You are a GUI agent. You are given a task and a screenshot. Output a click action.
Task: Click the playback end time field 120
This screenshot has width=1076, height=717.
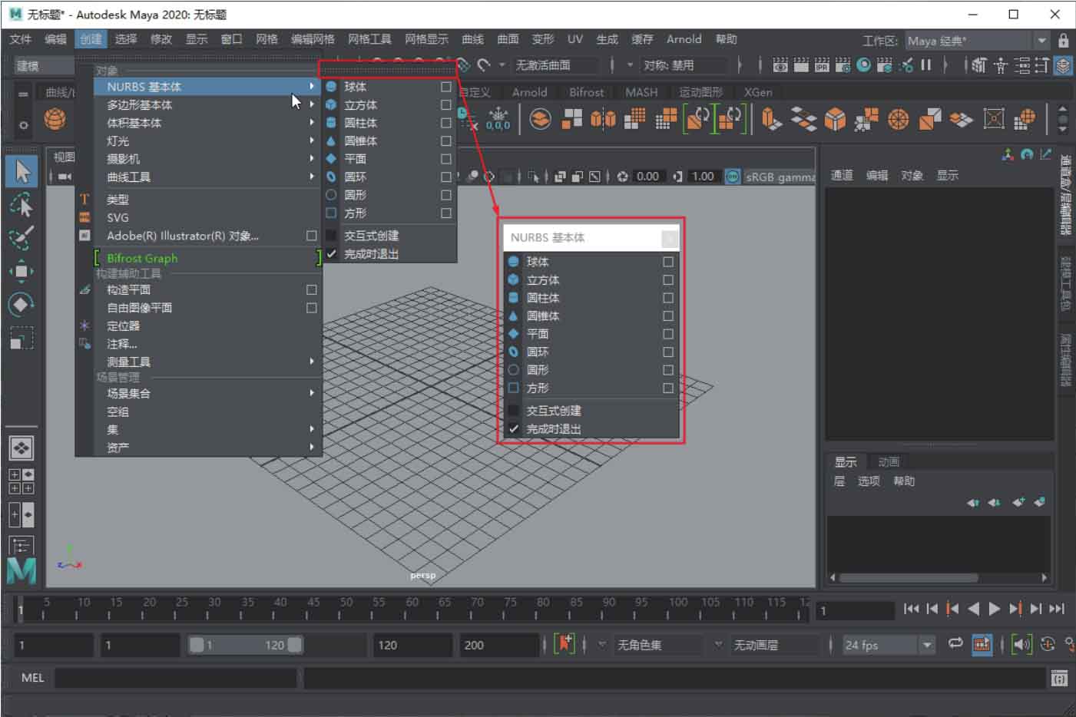(x=412, y=645)
